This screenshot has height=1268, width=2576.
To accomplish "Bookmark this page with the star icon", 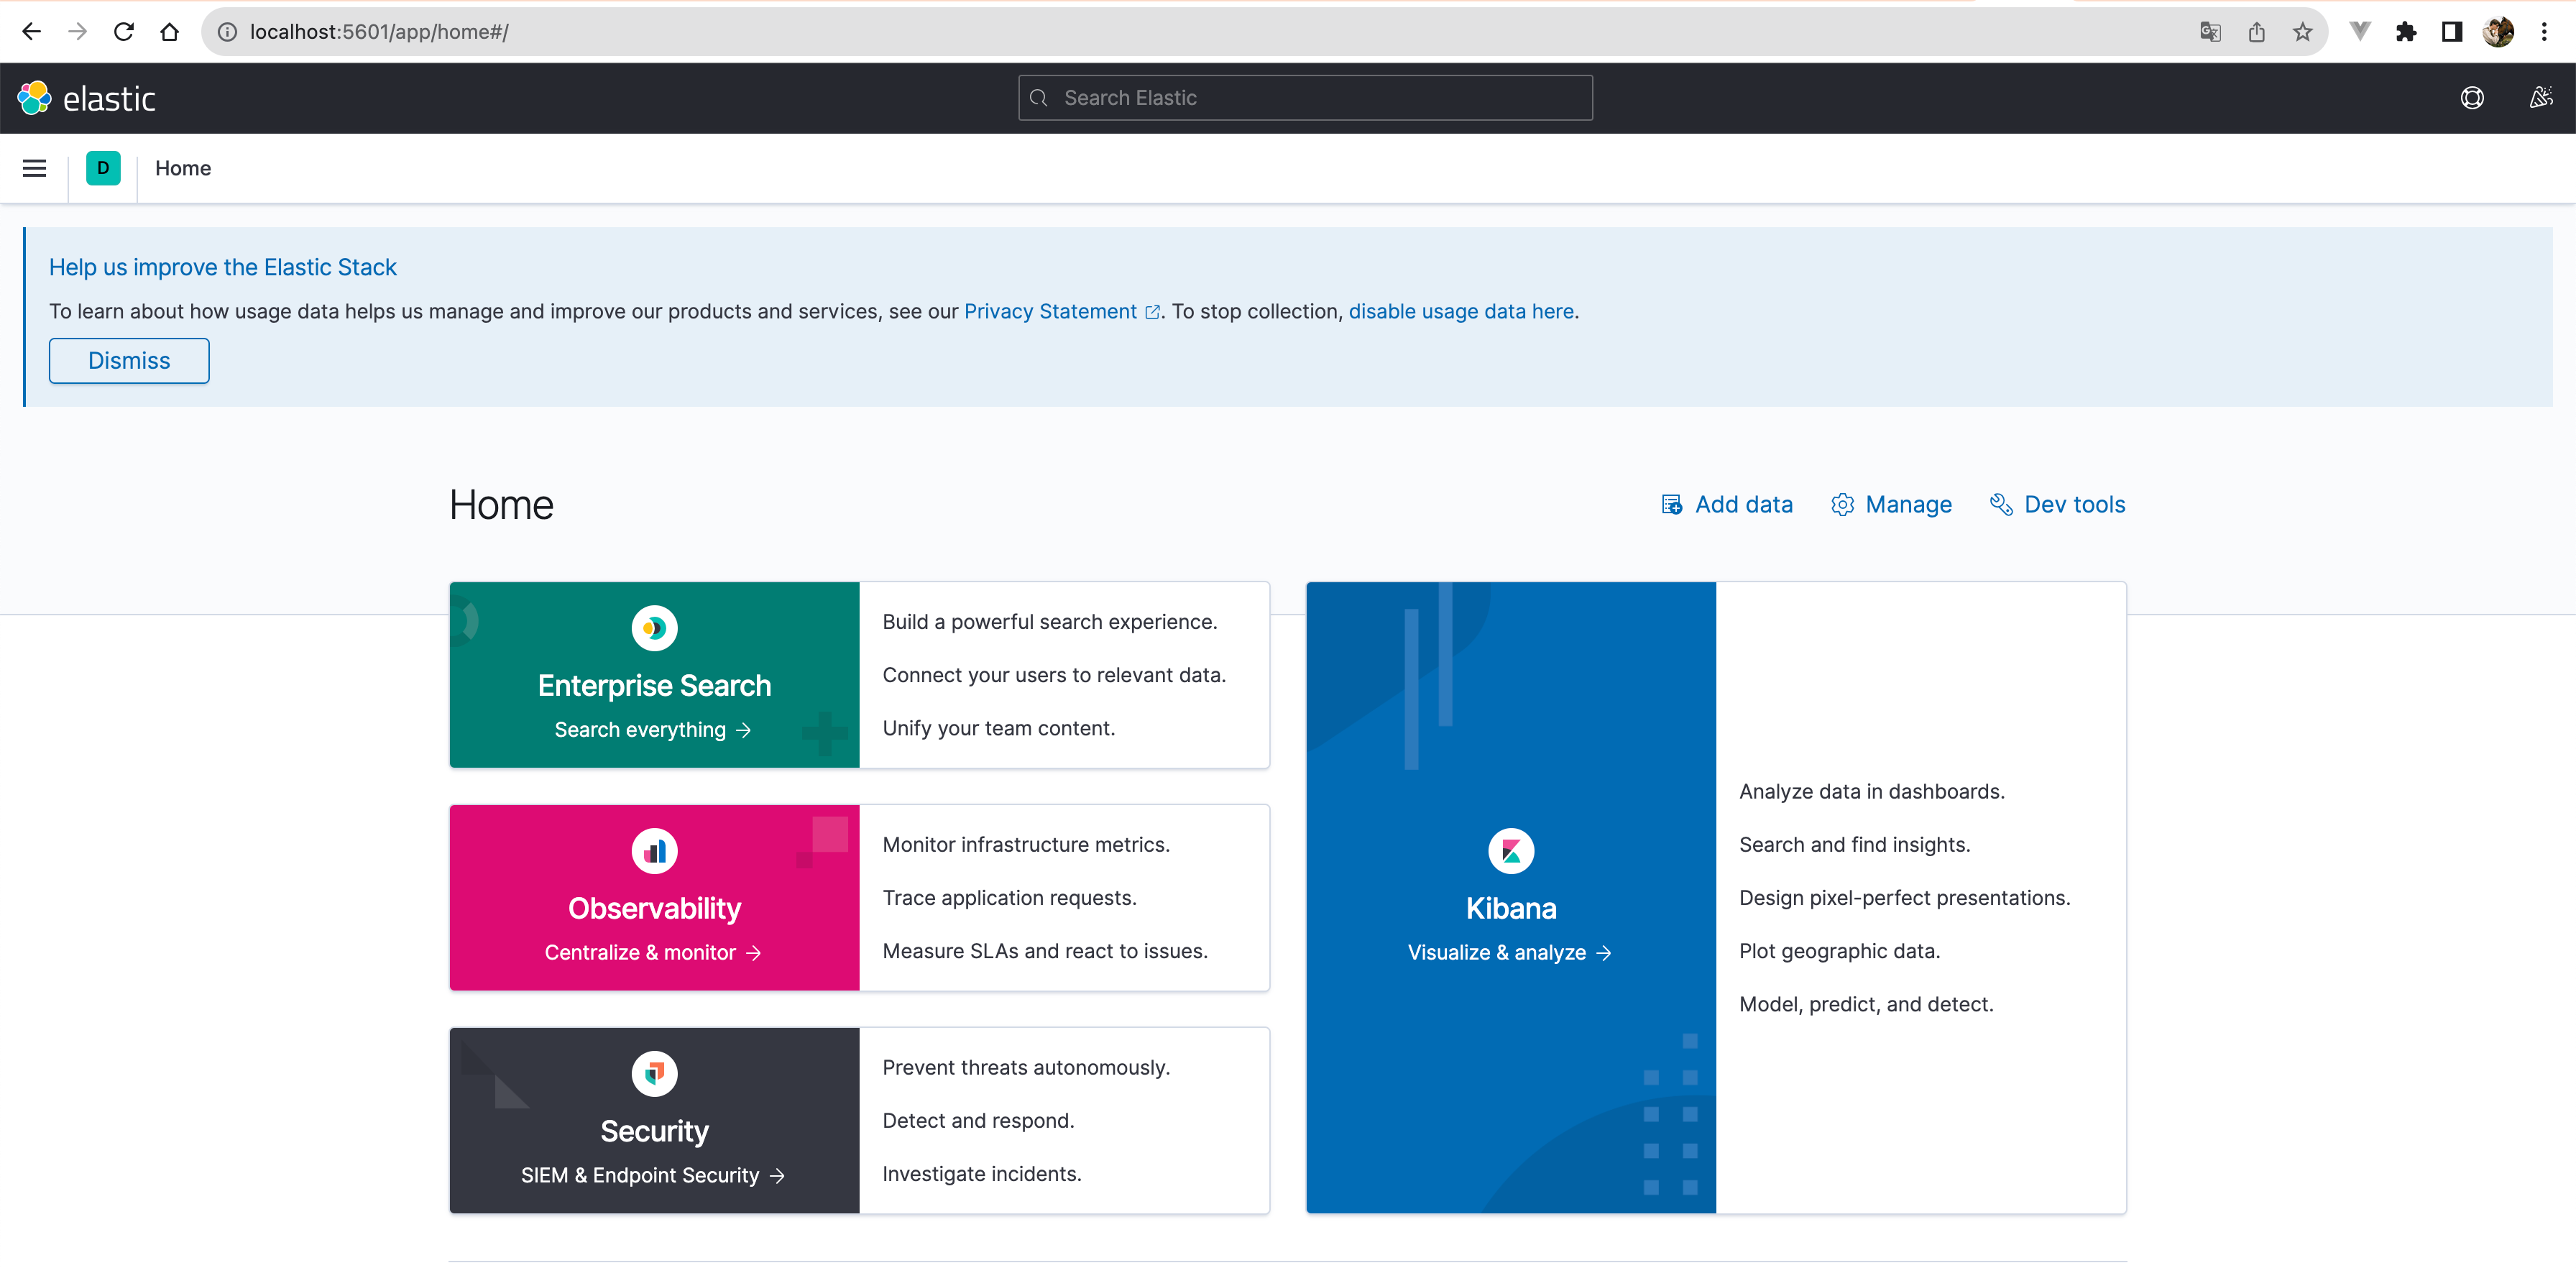I will tap(2302, 32).
